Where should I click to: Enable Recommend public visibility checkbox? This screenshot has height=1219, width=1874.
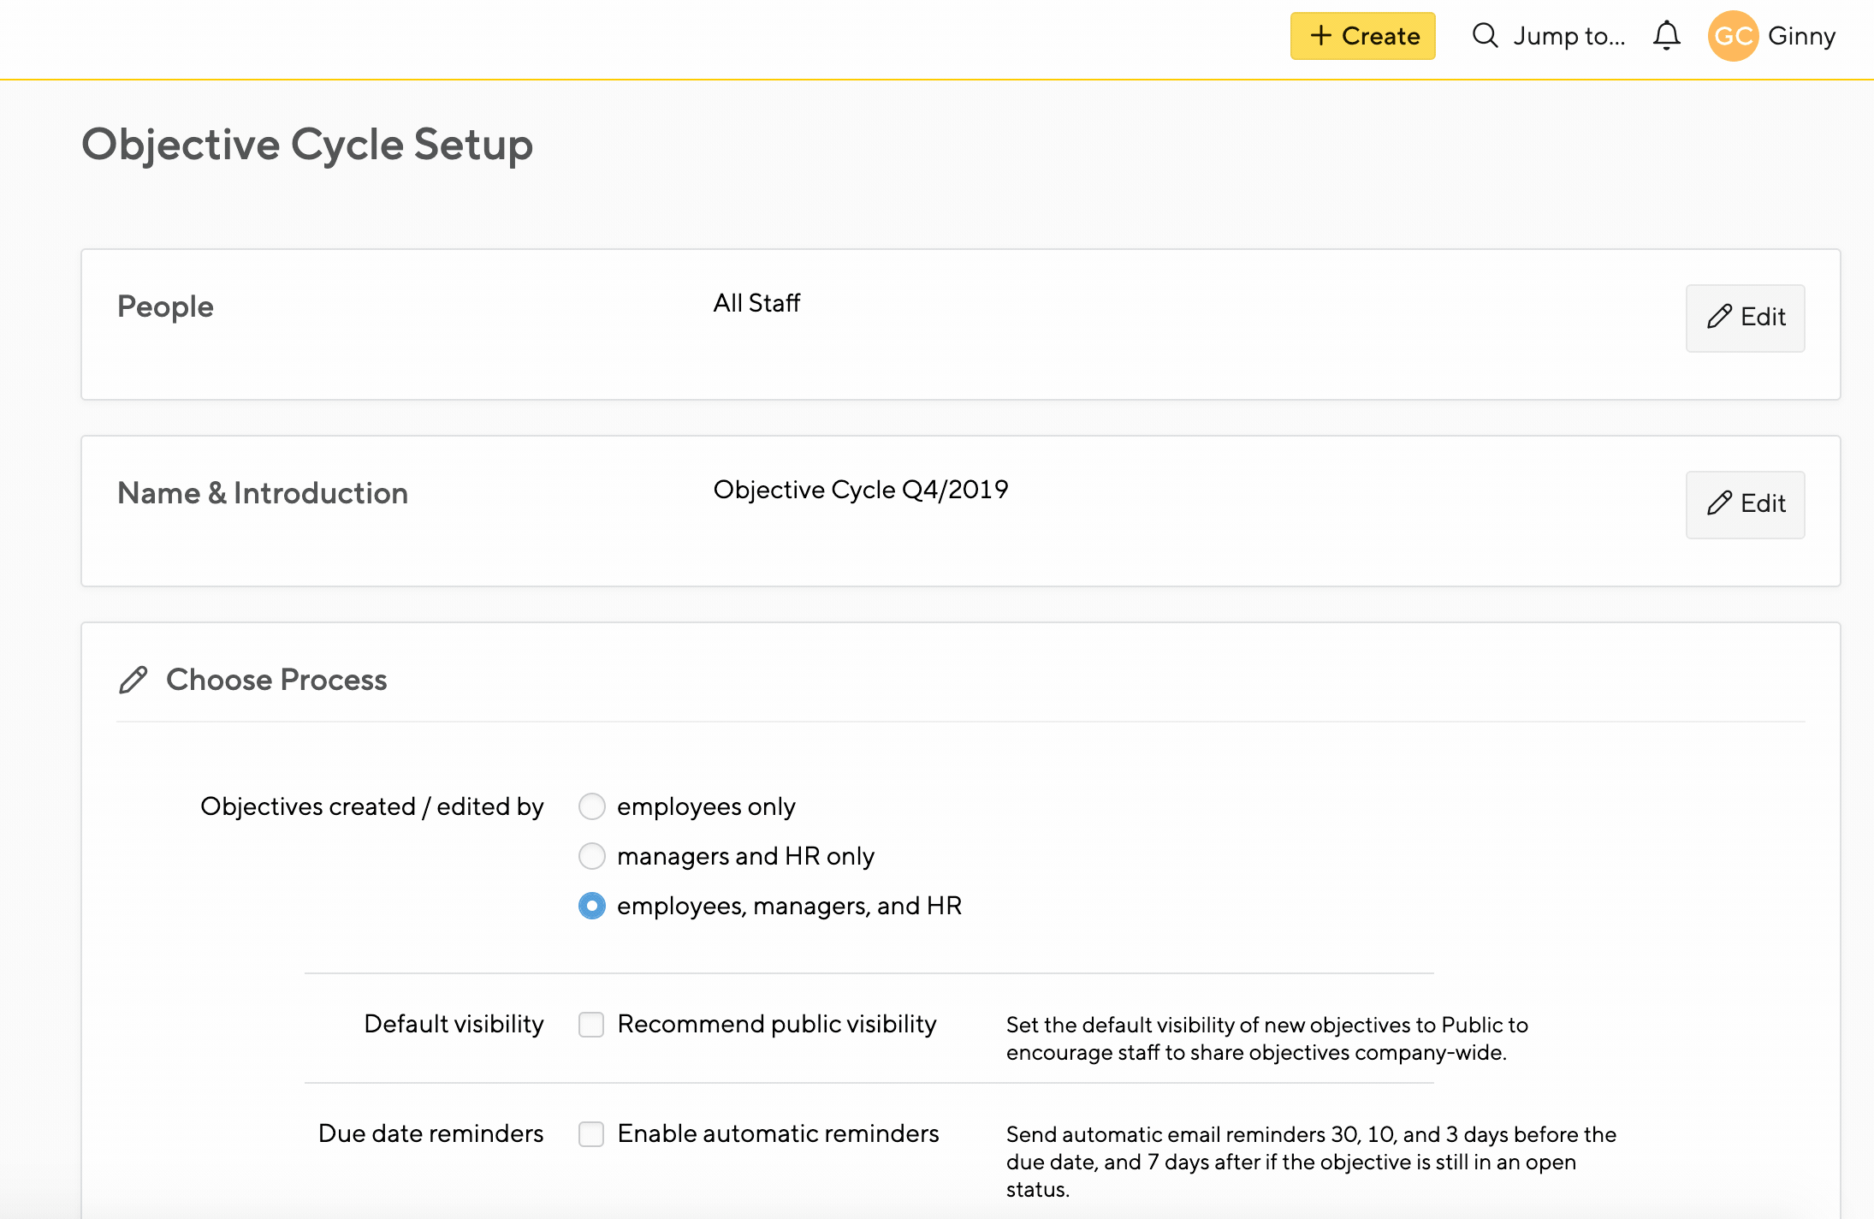[x=591, y=1024]
